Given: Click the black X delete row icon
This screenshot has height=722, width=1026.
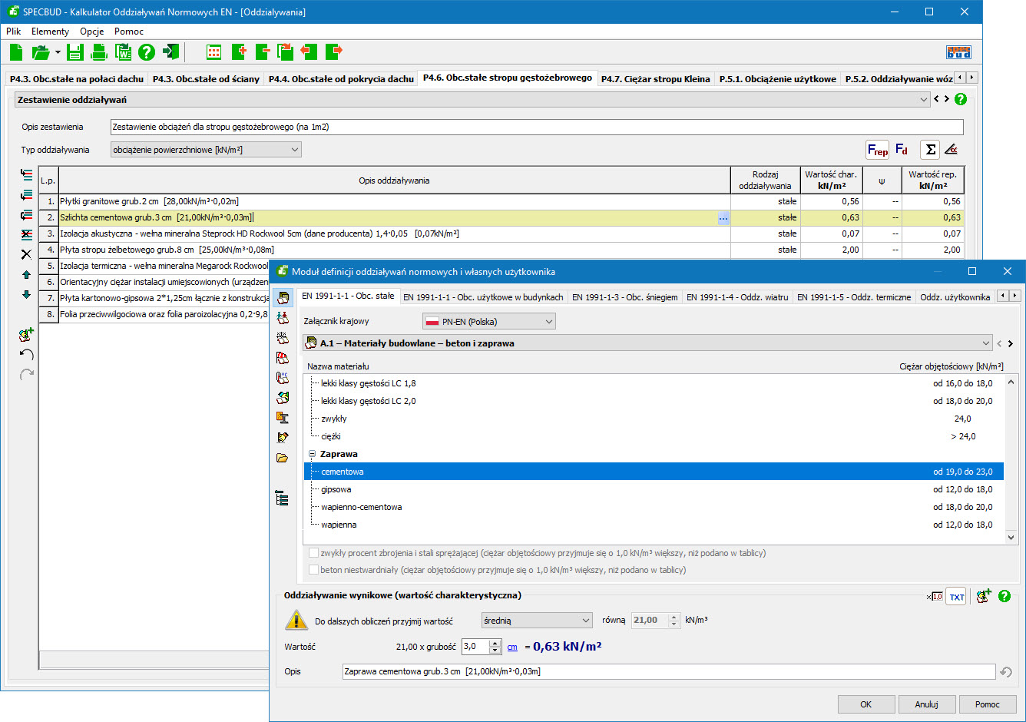Looking at the screenshot, I should coord(26,254).
